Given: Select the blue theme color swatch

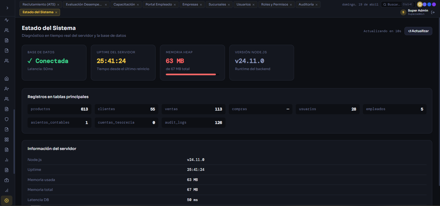Looking at the screenshot, I should click(x=429, y=4).
